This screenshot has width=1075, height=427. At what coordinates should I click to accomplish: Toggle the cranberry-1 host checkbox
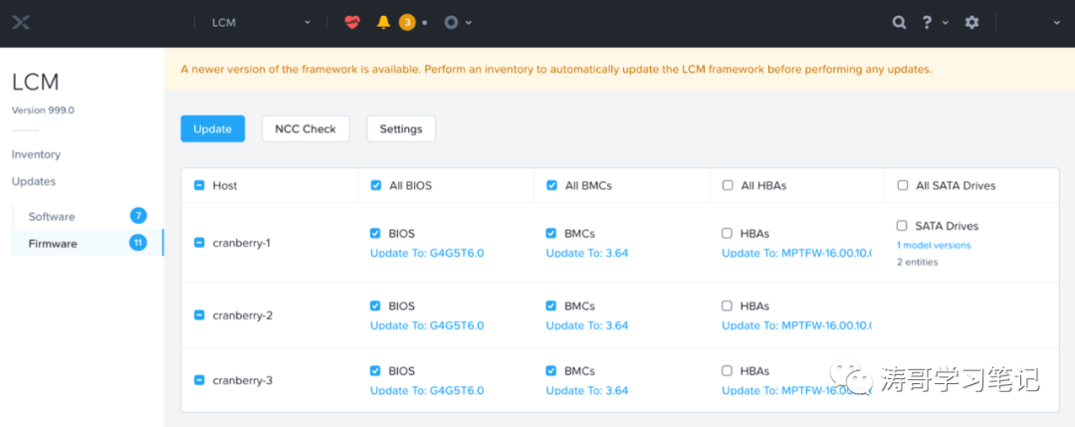pos(199,242)
